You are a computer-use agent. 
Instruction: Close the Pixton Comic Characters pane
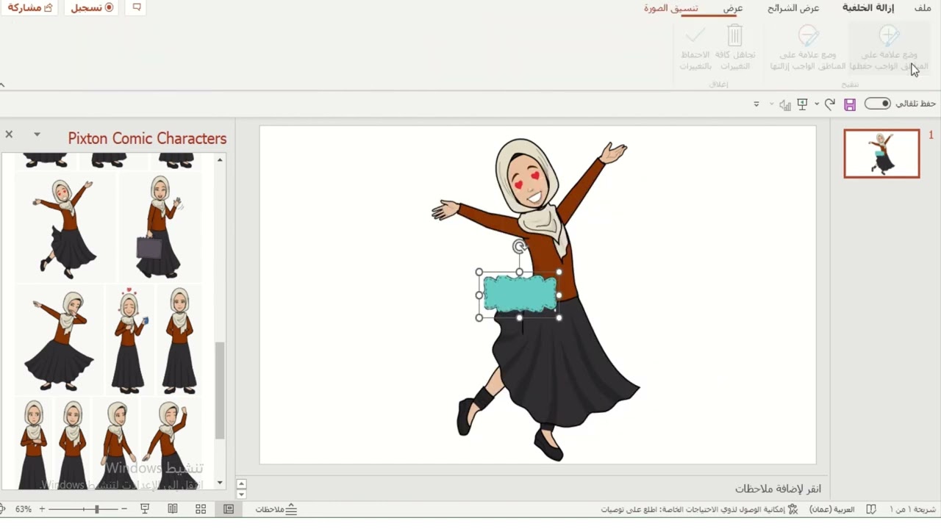(9, 134)
